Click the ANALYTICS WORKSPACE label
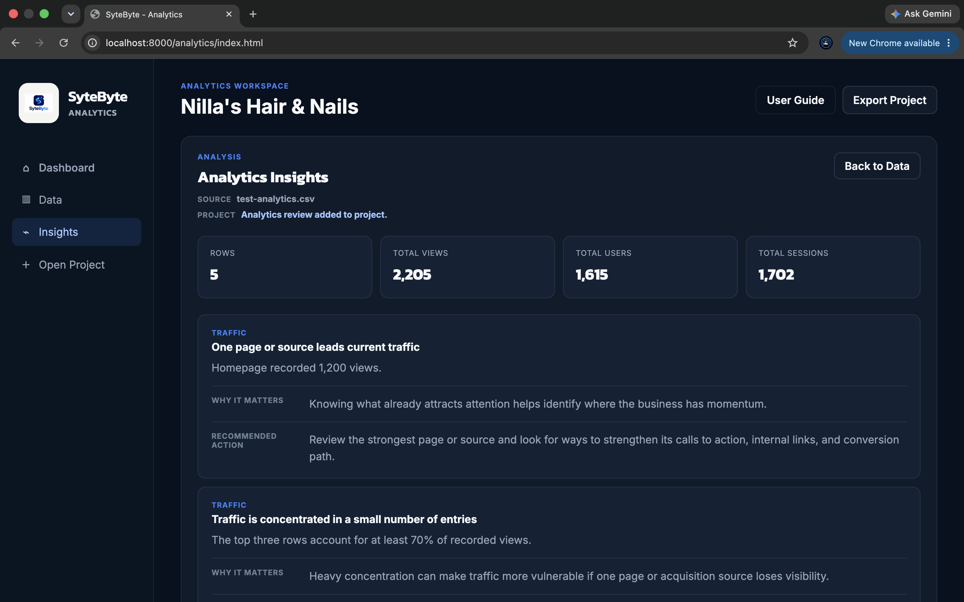 (x=235, y=86)
